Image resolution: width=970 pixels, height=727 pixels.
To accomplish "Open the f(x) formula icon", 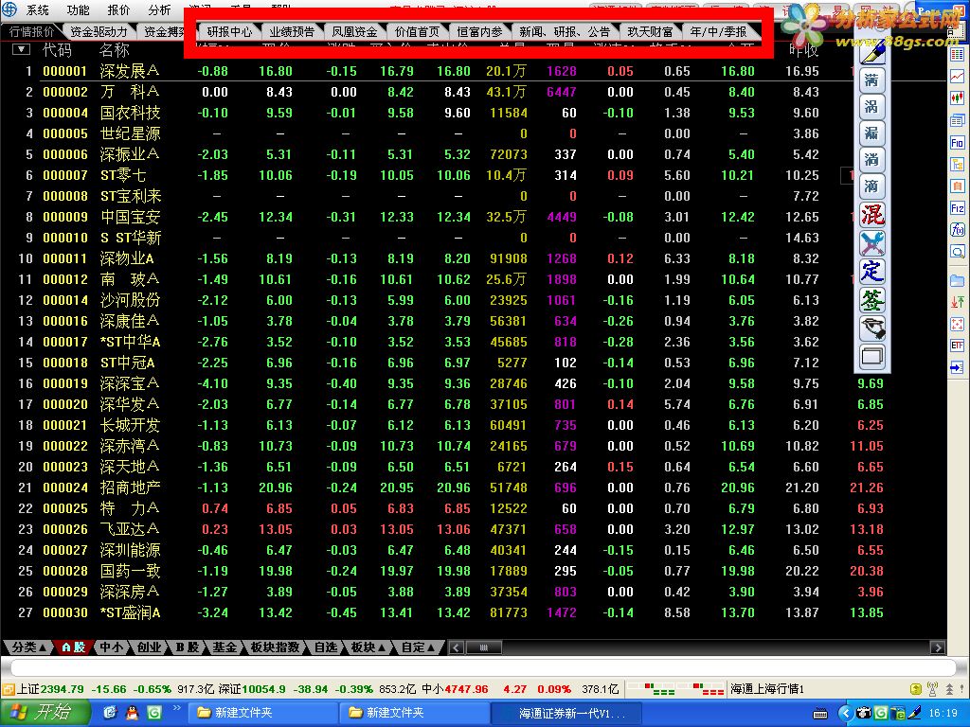I will tap(957, 230).
